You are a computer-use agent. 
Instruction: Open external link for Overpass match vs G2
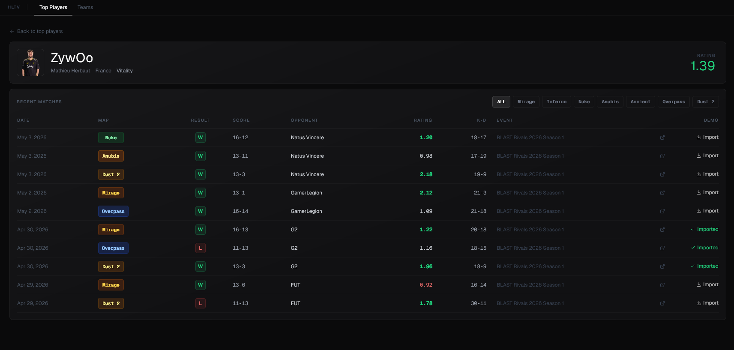click(662, 248)
